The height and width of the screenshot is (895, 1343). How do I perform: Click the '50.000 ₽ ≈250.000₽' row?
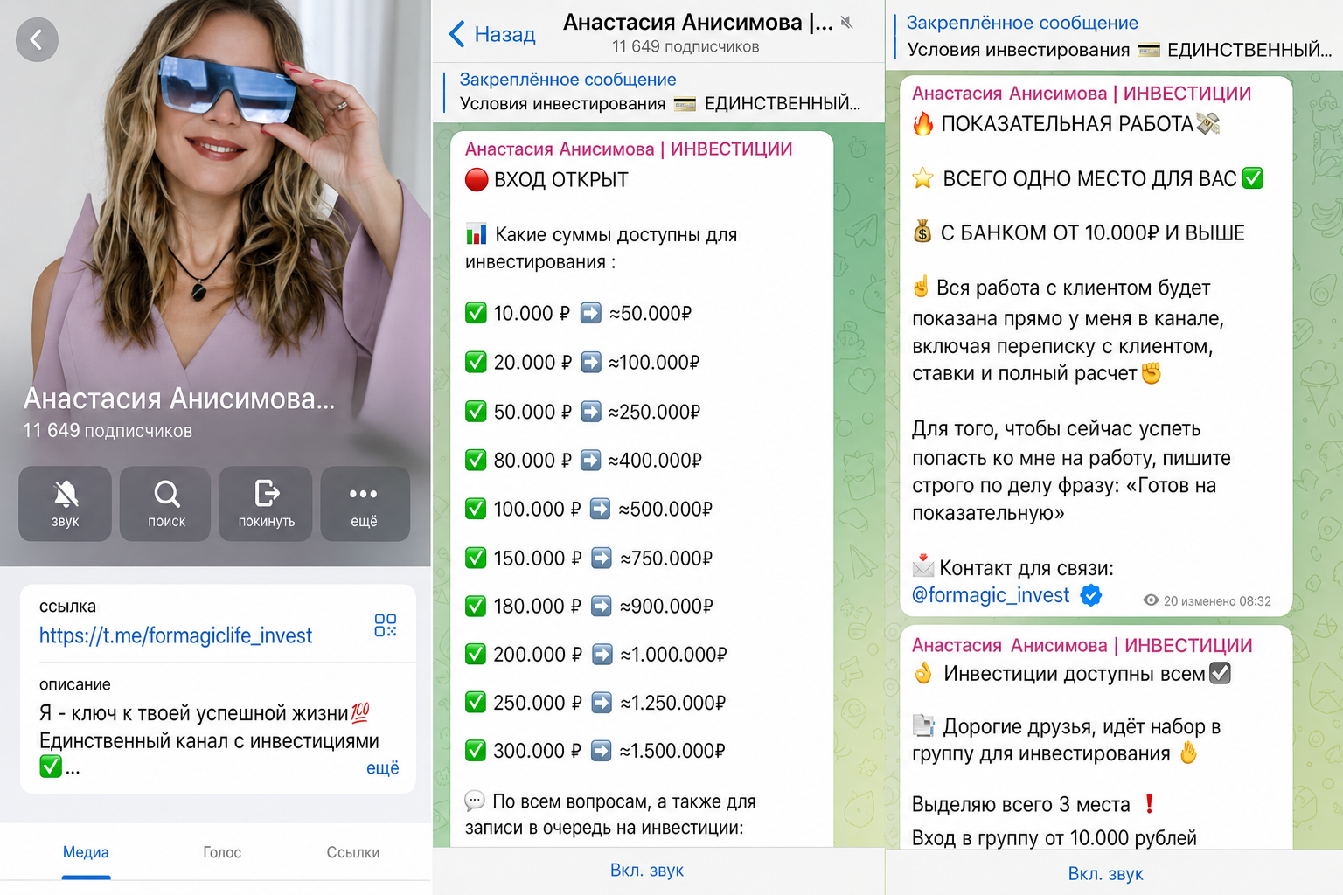(582, 412)
